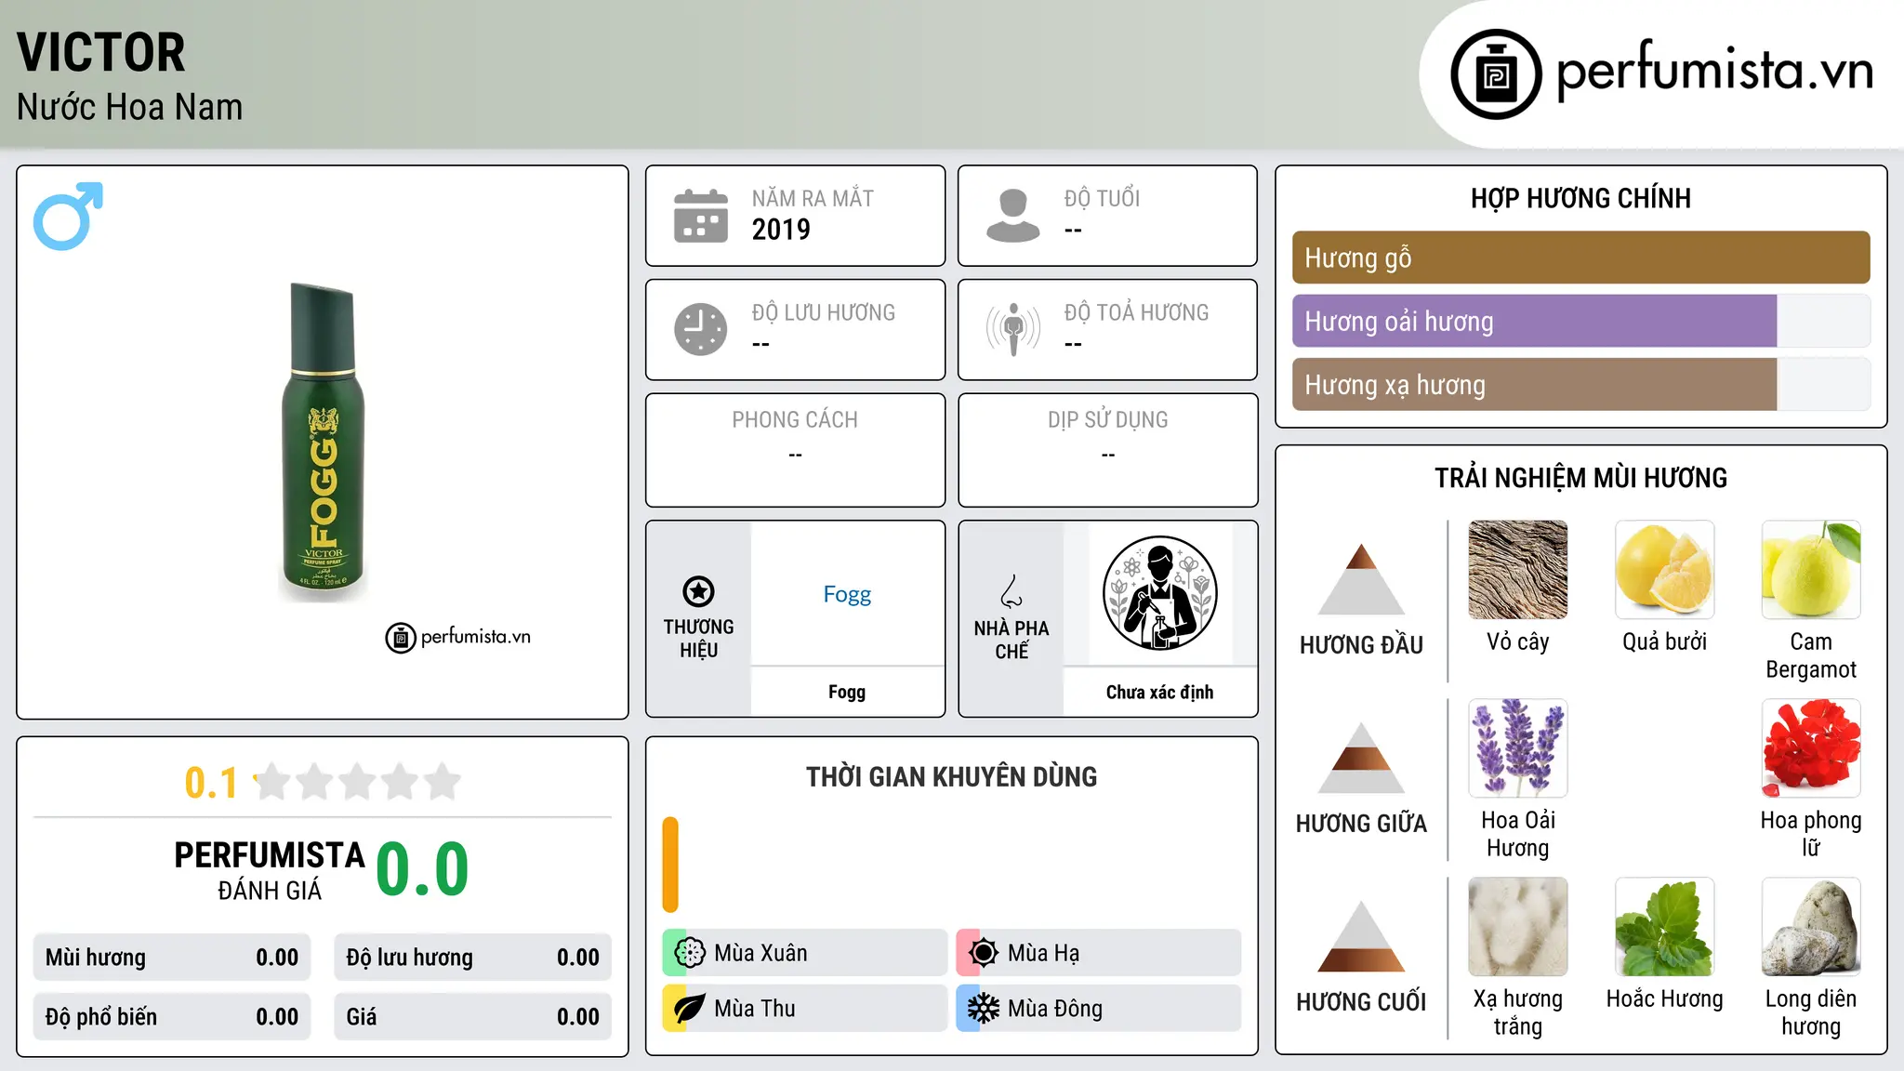
Task: Click the Hương oải hương accord bar
Action: [1580, 322]
